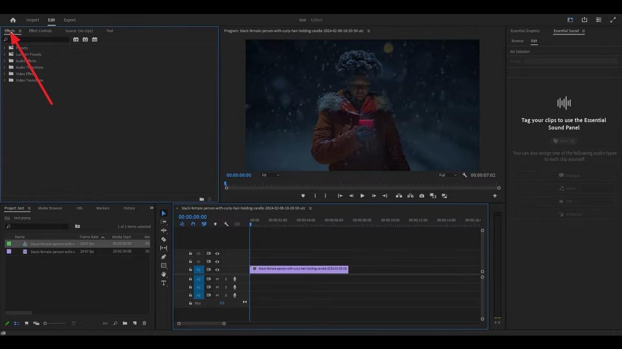Select the Selection tool arrow

click(164, 213)
